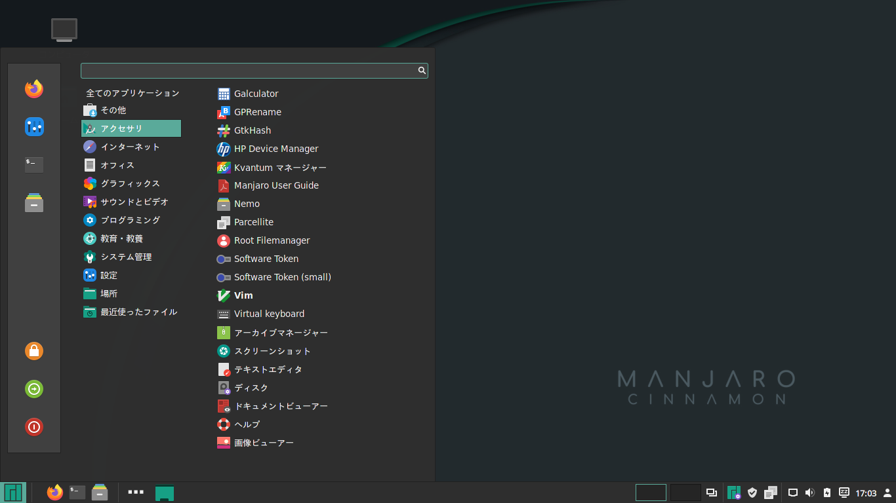Open HP Device Manager

click(x=268, y=149)
